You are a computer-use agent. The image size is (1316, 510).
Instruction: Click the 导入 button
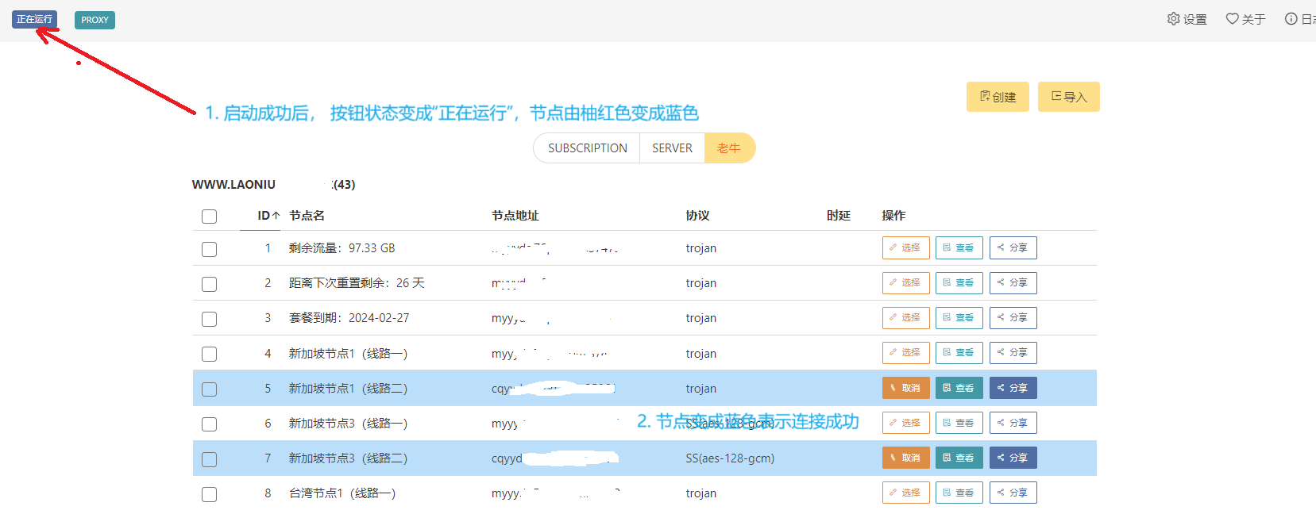[1068, 97]
